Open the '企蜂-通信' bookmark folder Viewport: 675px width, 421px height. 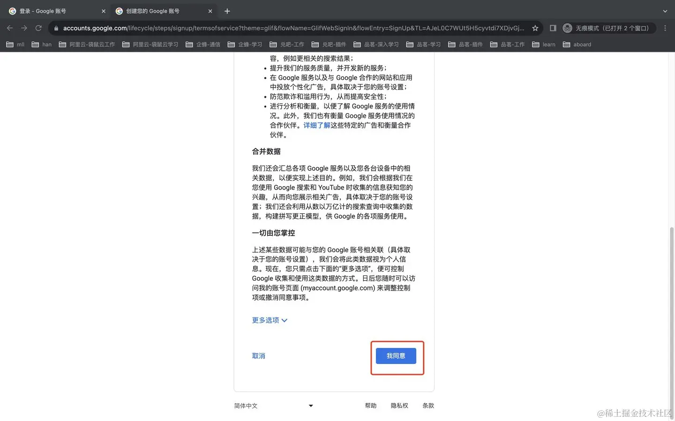pyautogui.click(x=203, y=44)
